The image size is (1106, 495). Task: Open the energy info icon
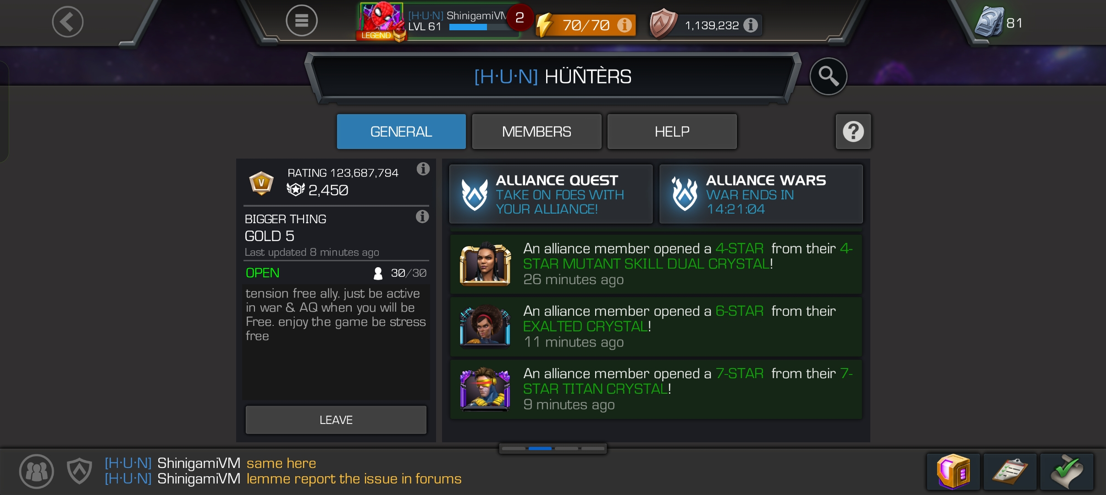tap(624, 25)
